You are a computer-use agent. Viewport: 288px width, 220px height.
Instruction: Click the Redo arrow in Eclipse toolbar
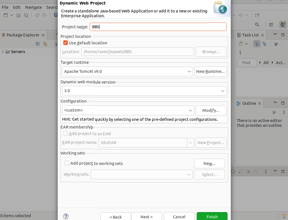click(x=44, y=15)
